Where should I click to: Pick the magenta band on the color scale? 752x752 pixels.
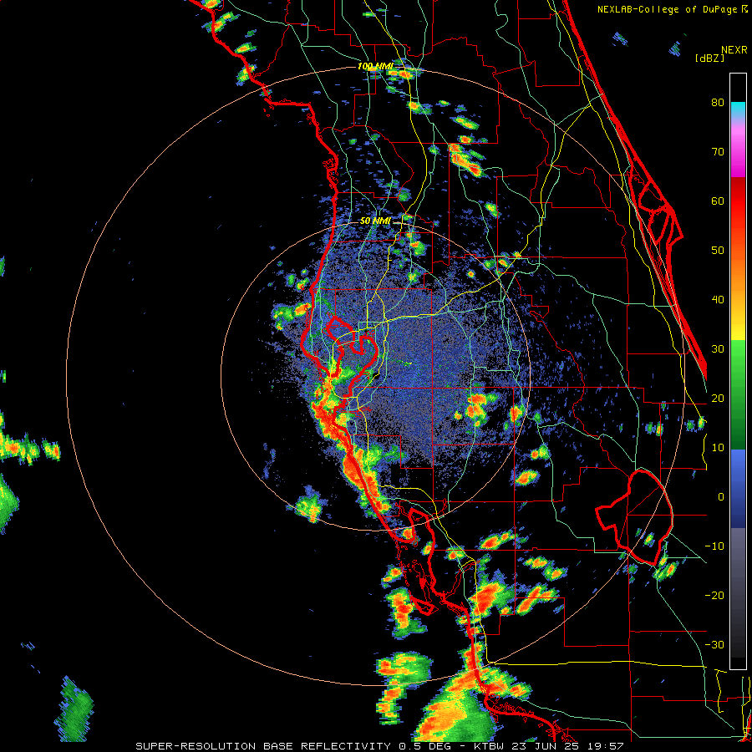738,158
